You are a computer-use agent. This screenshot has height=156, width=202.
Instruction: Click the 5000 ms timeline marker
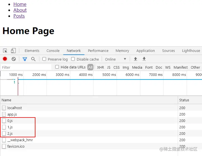tap(109, 75)
